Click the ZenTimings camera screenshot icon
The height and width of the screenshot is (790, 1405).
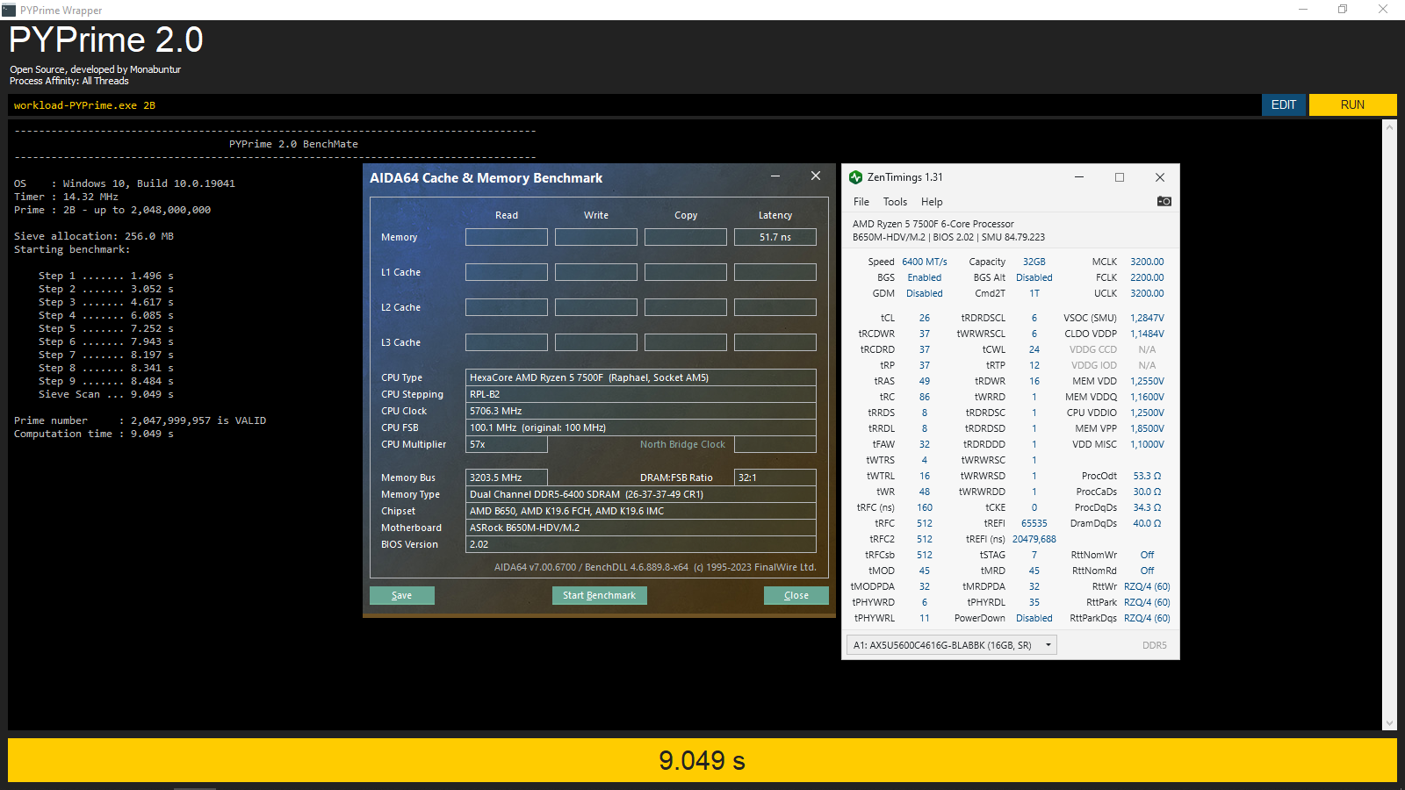click(1164, 201)
